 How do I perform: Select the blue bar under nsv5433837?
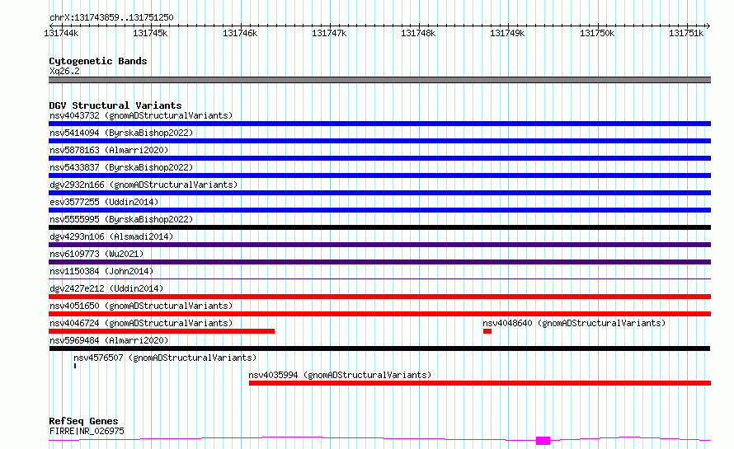click(379, 175)
